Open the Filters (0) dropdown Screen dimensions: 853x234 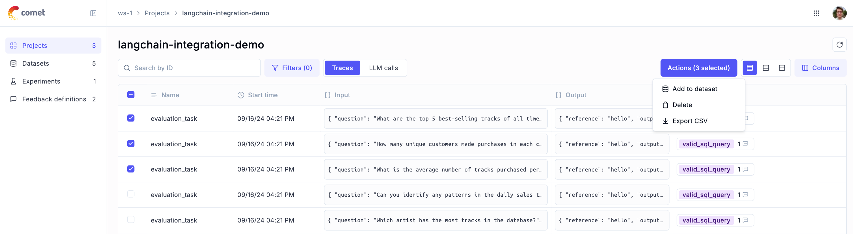[x=292, y=68]
